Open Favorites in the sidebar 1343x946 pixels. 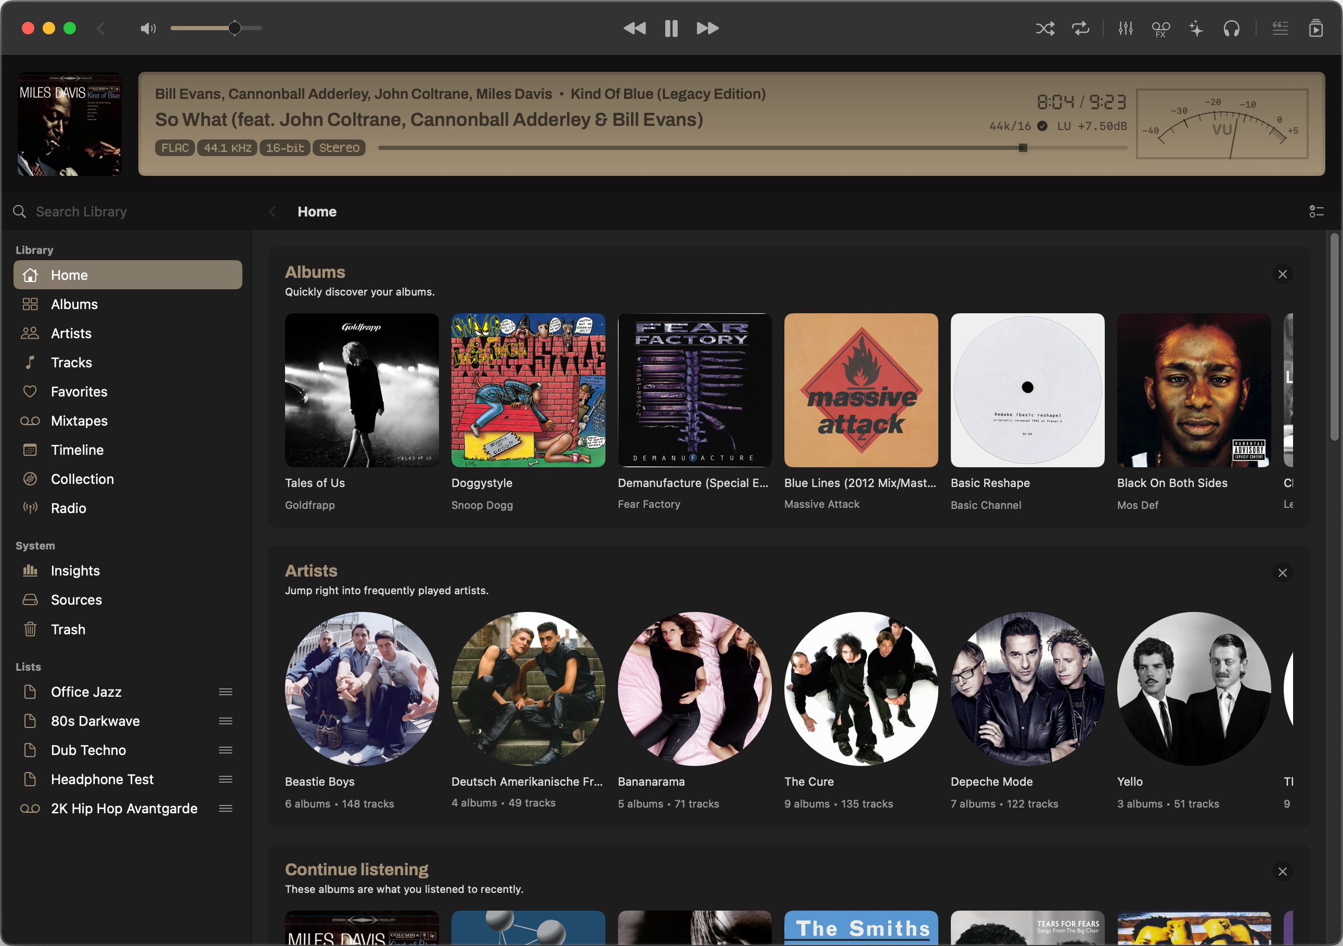coord(127,392)
